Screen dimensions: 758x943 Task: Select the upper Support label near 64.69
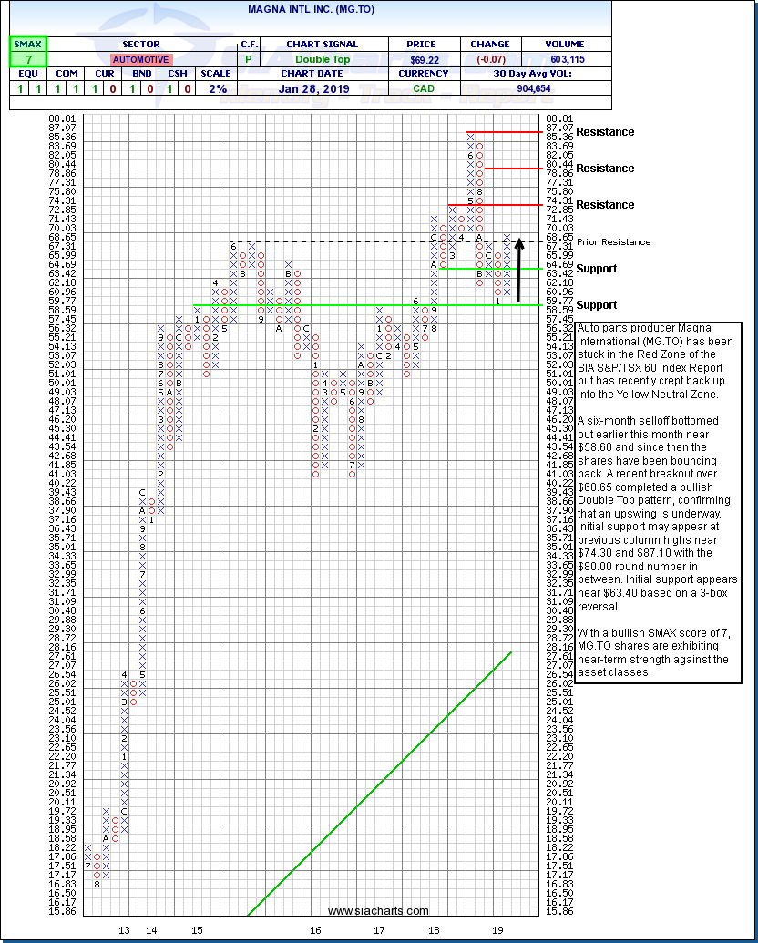coord(596,269)
